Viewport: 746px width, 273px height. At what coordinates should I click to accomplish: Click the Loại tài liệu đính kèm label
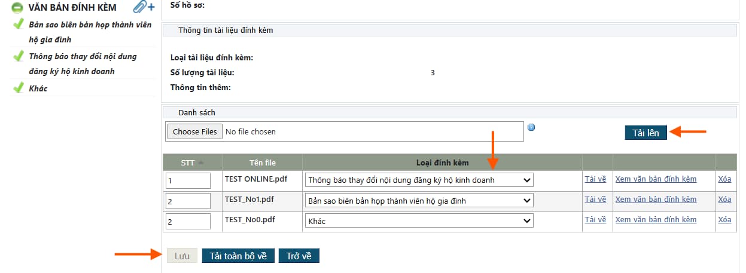212,58
